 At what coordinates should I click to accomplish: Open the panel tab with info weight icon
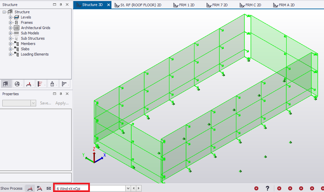pyautogui.click(x=52, y=84)
